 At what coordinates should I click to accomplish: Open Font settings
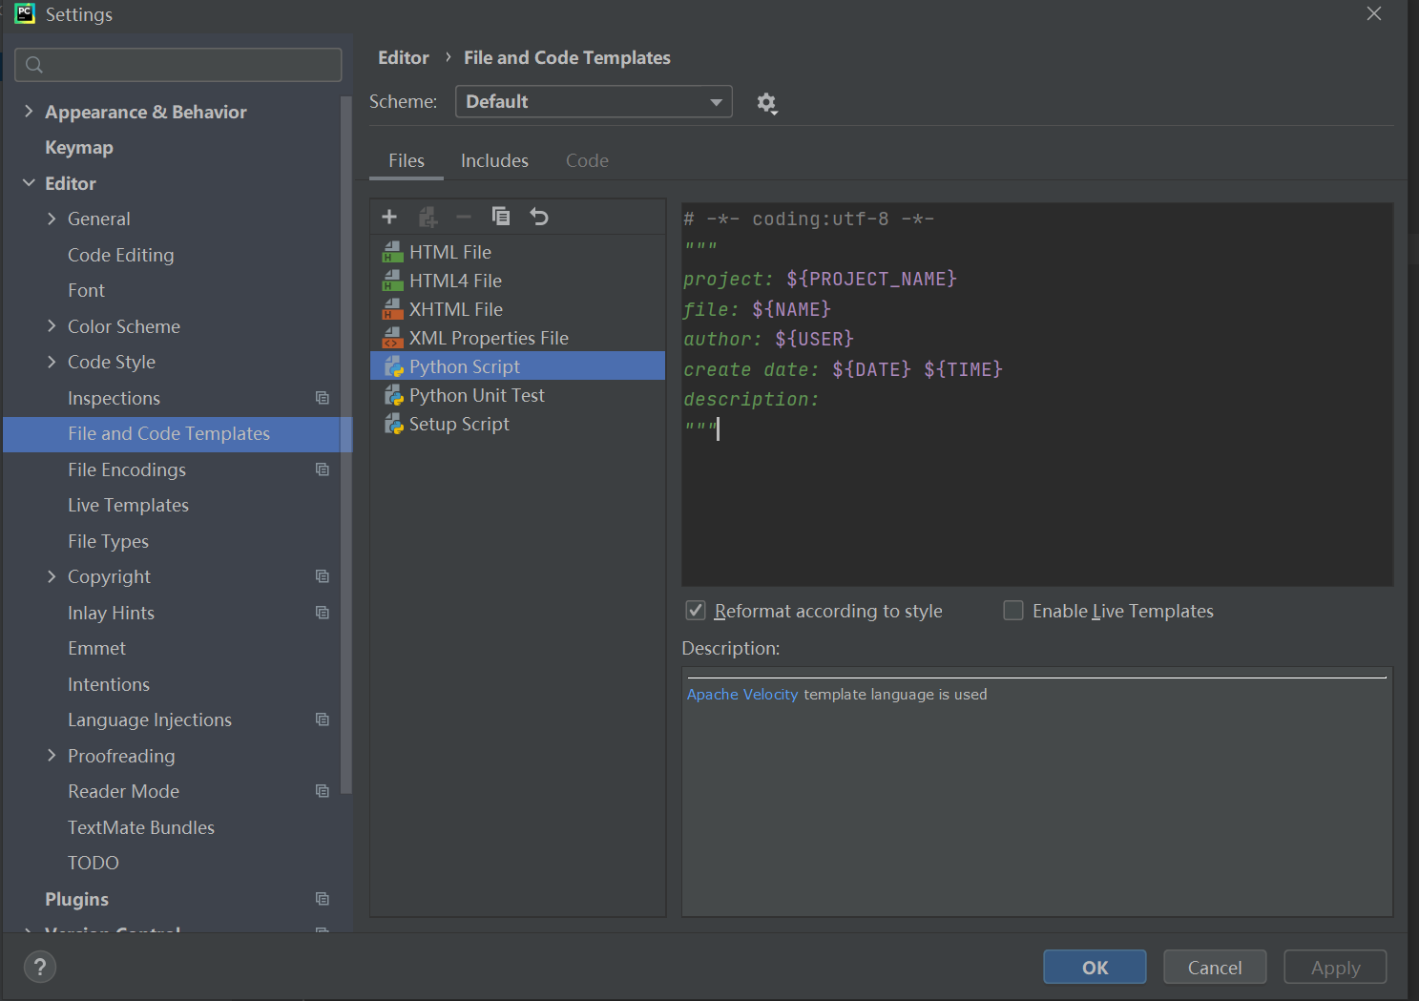[x=87, y=290]
